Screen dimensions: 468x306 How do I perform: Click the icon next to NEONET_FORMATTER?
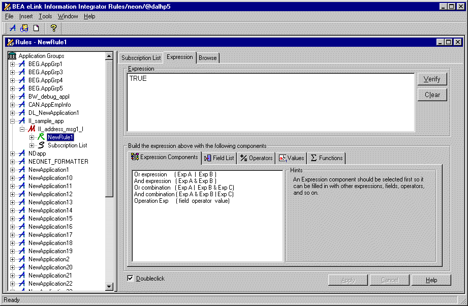pyautogui.click(x=21, y=162)
